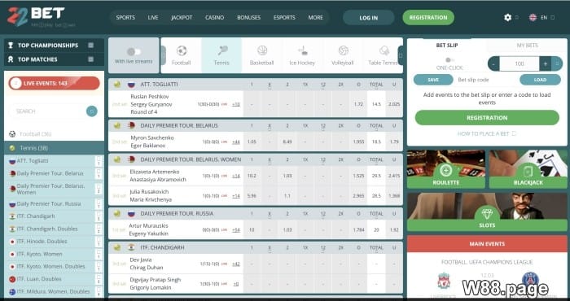Toggle the One-Click betting switch
The height and width of the screenshot is (301, 570).
[449, 60]
